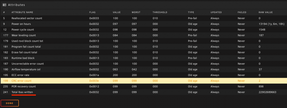Viewport: 287px width, 108px height.
Task: Click flag 0x0012 in POR recovery row
Action: pos(94,86)
